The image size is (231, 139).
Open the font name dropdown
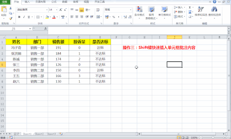click(47, 10)
